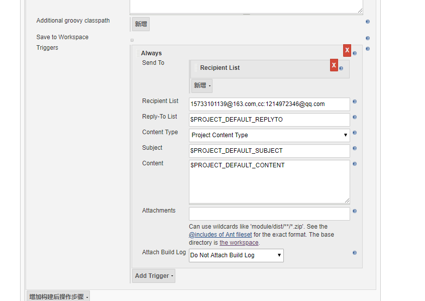View help for Content Type setting
Screen dimensions: 425x301
(x=355, y=133)
